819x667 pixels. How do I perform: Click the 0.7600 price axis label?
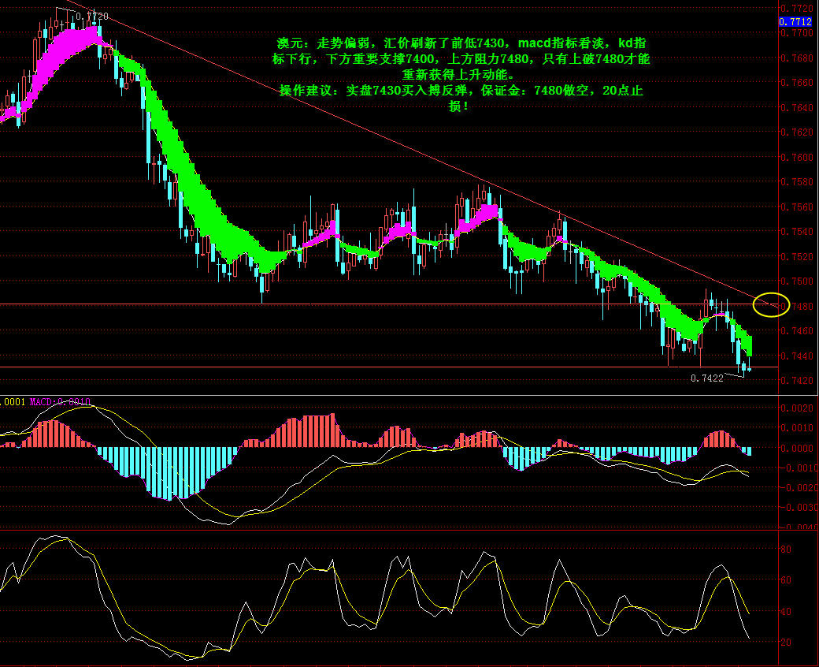796,157
